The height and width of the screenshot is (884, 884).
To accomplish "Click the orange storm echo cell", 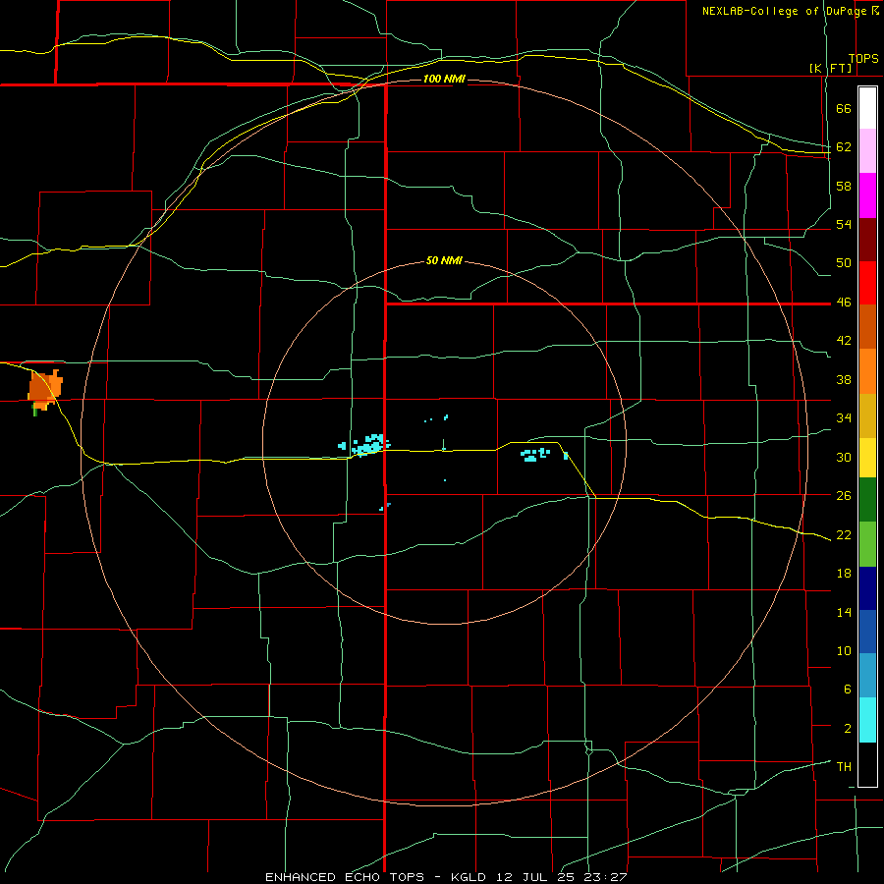I will (45, 391).
